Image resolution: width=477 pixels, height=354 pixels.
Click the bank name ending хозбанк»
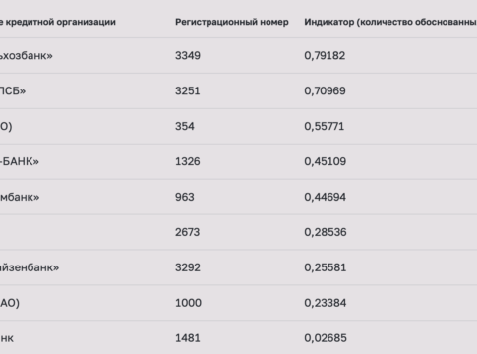coord(27,56)
